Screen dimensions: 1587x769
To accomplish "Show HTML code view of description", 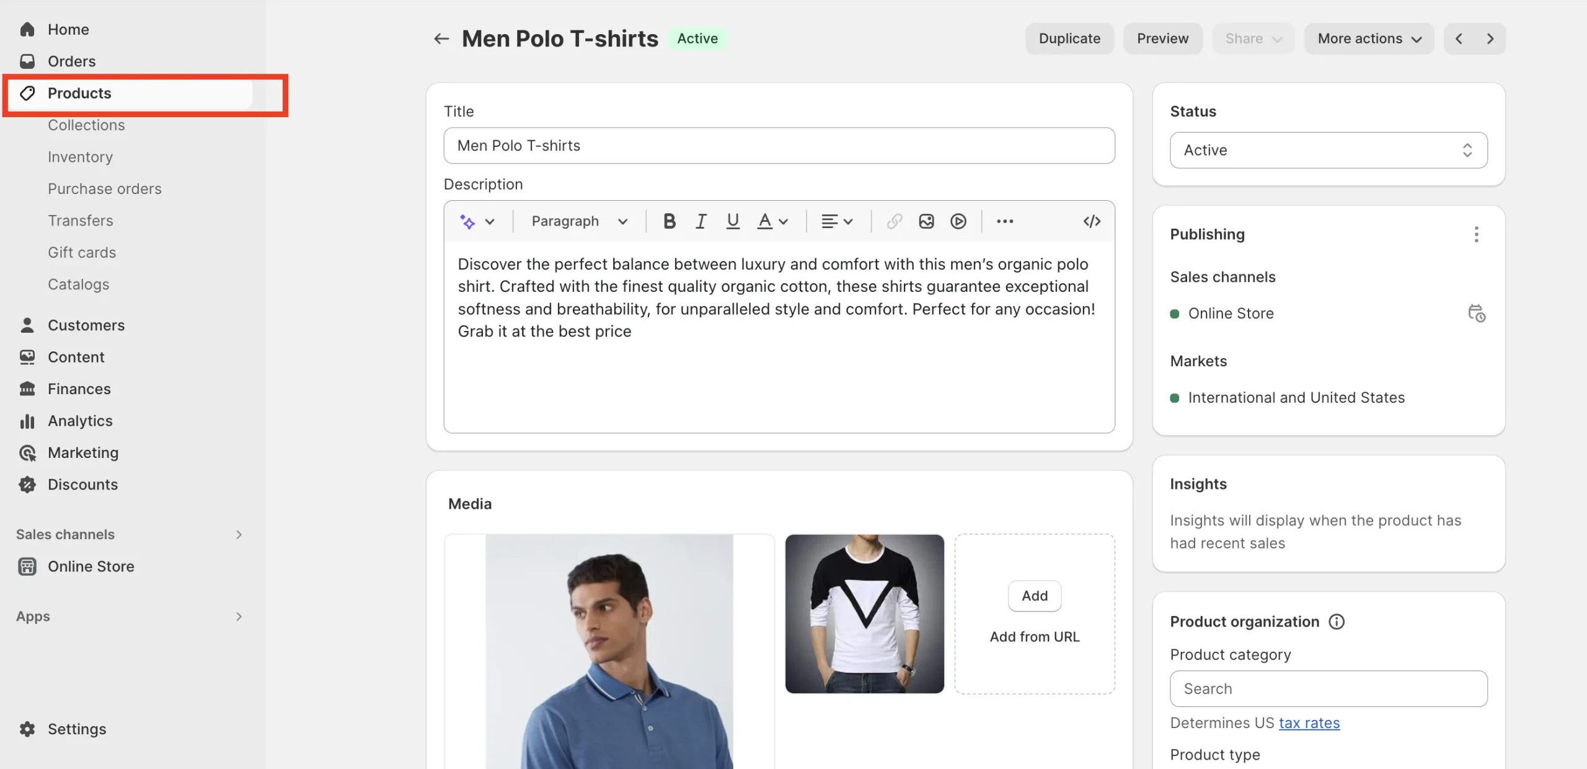I will pyautogui.click(x=1092, y=221).
